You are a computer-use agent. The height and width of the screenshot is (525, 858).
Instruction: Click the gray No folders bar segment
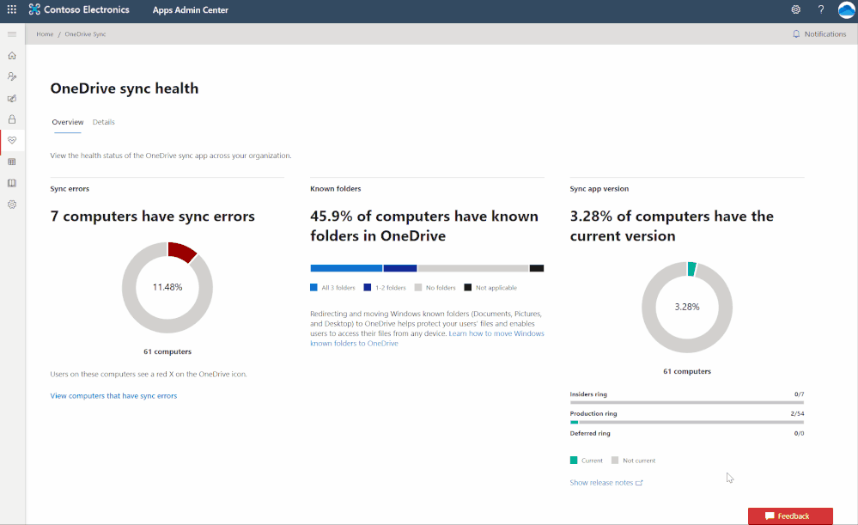coord(472,268)
